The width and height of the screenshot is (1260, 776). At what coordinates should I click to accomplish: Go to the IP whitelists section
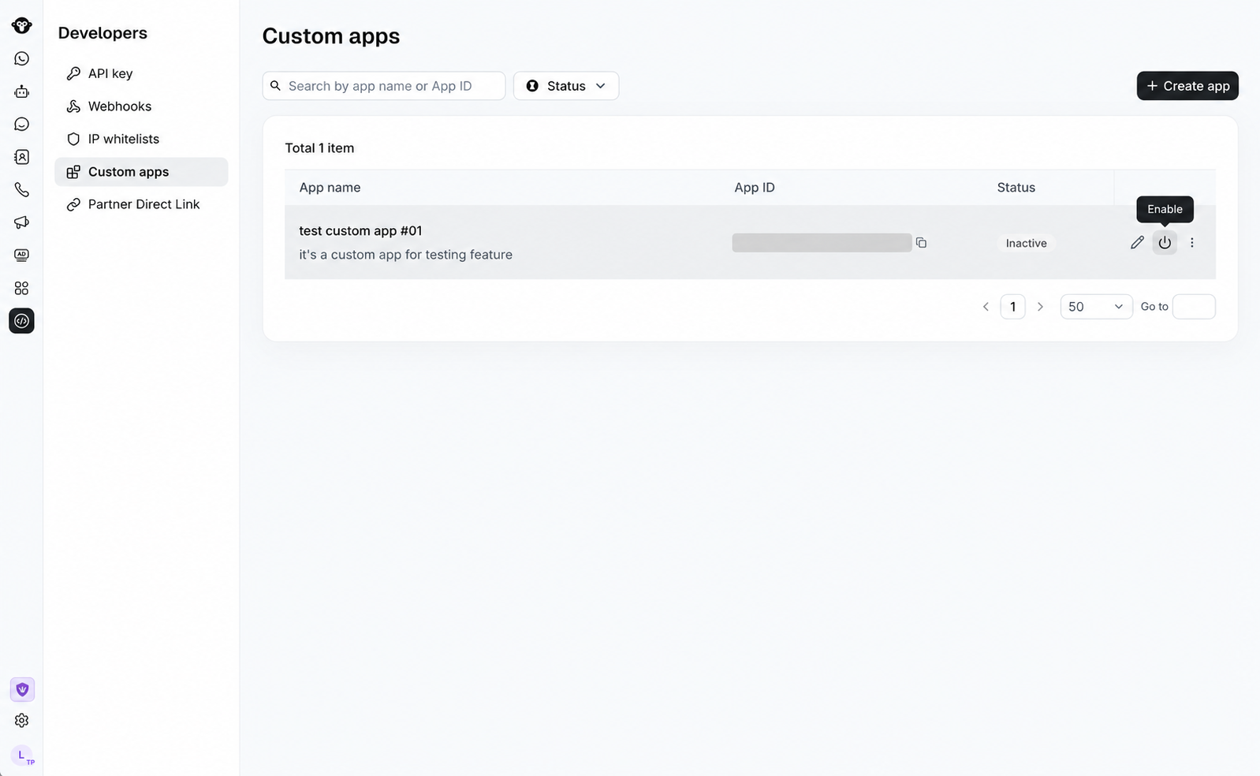pos(141,139)
